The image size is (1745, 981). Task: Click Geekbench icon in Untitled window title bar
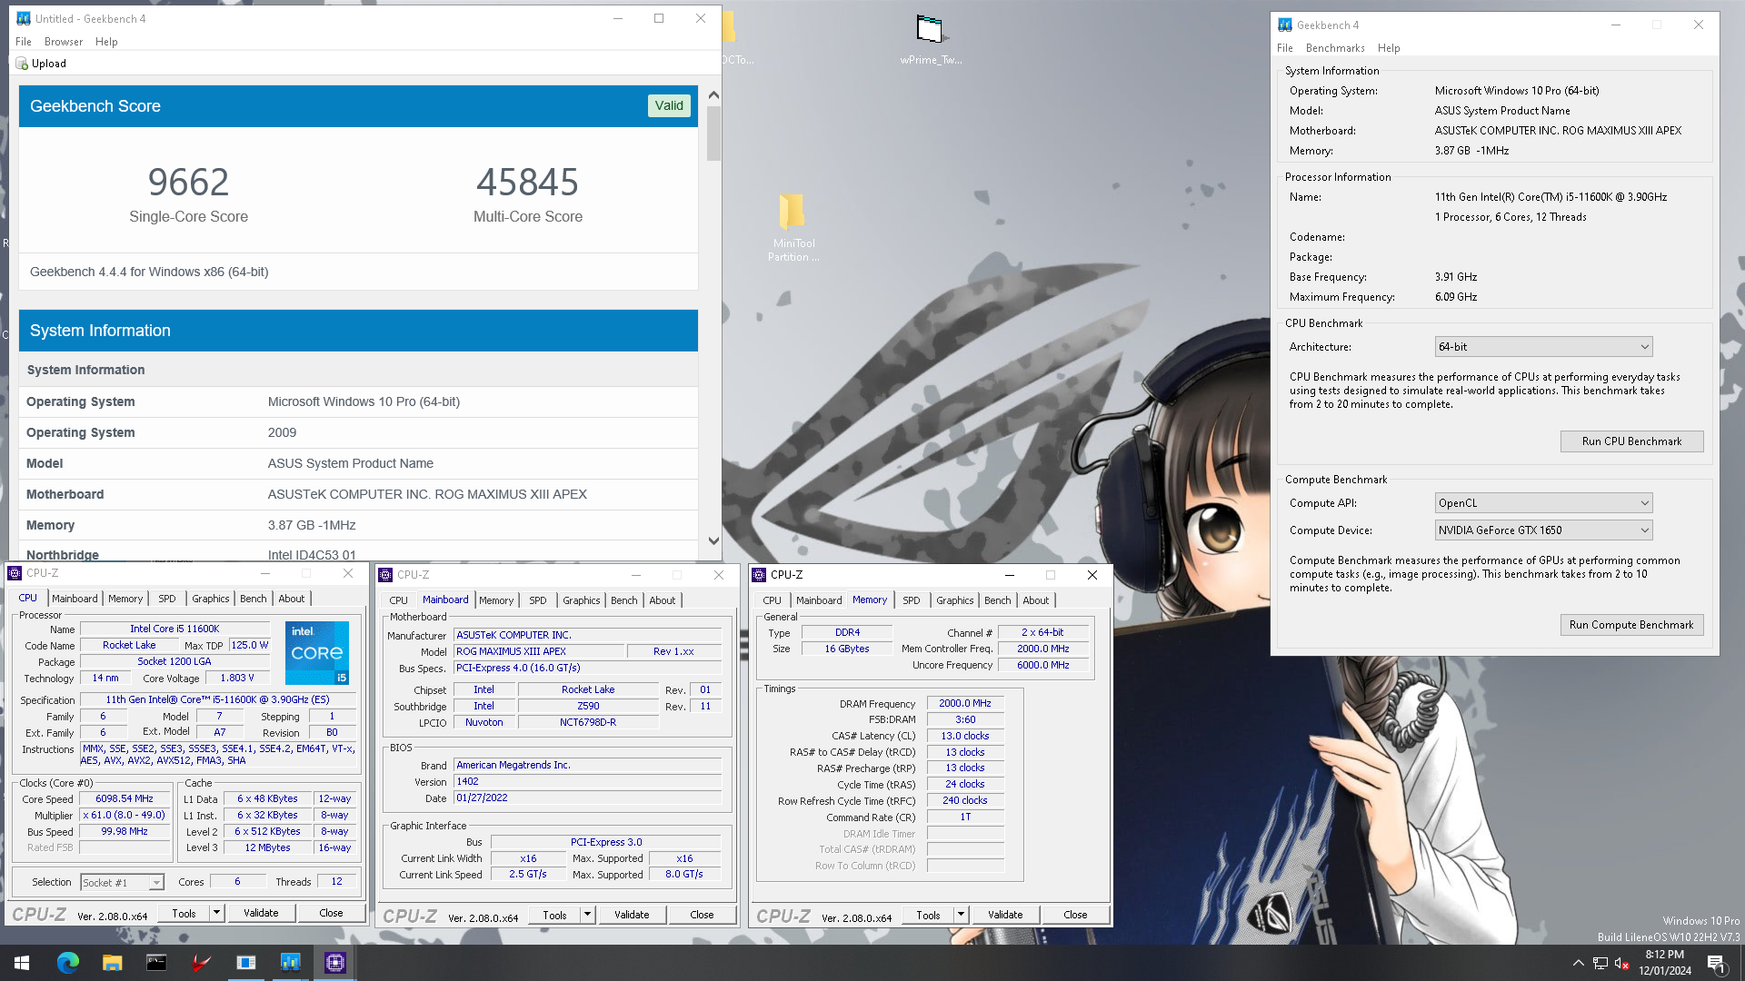pyautogui.click(x=24, y=18)
